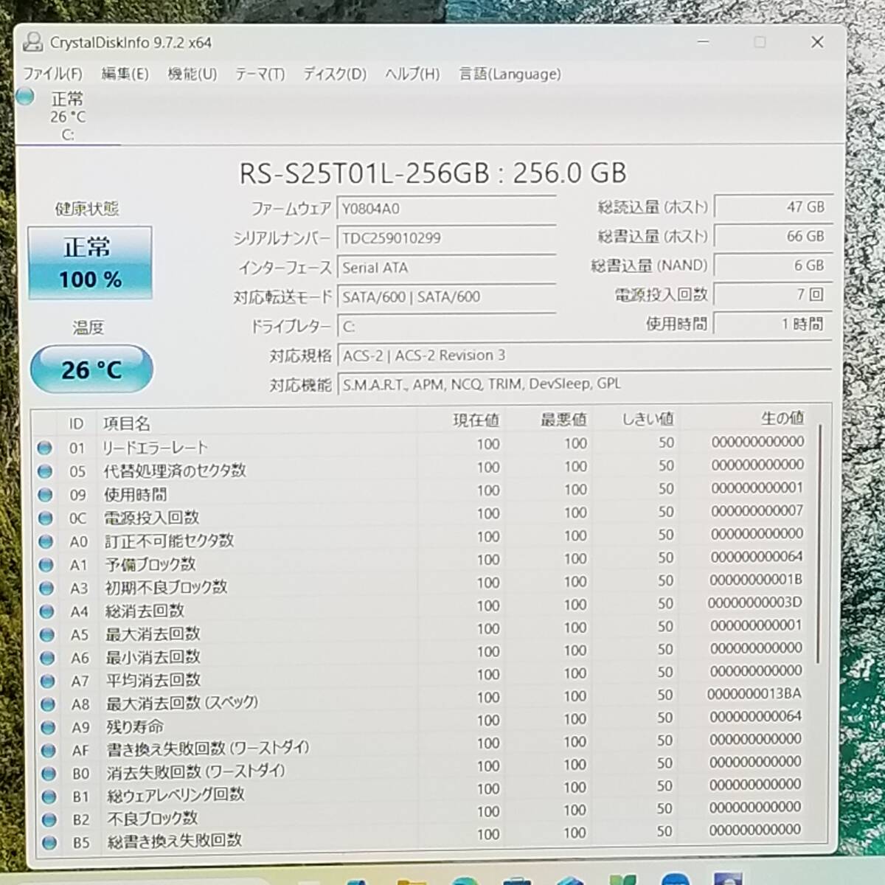
Task: Click the CrystalDiskInfo app icon in title bar
Action: [x=33, y=43]
